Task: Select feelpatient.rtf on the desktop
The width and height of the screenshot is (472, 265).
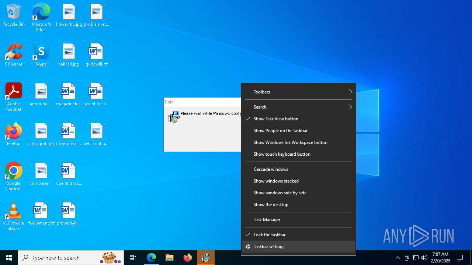Action: (x=41, y=214)
